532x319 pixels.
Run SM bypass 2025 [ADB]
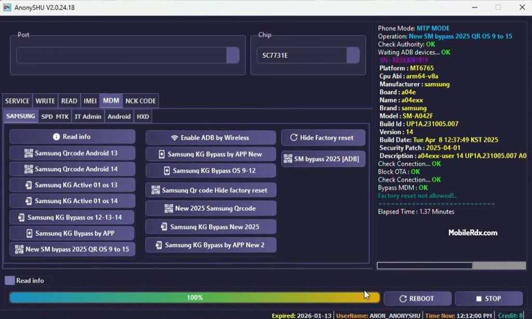point(323,159)
